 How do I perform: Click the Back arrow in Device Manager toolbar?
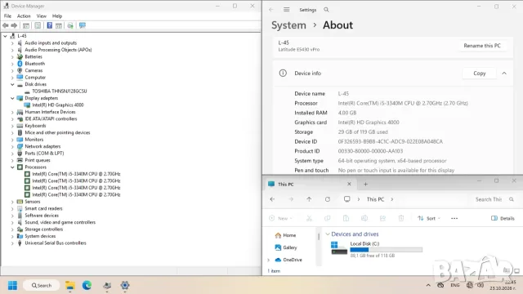click(x=6, y=25)
